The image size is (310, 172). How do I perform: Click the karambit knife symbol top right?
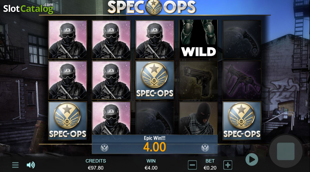coord(242,39)
